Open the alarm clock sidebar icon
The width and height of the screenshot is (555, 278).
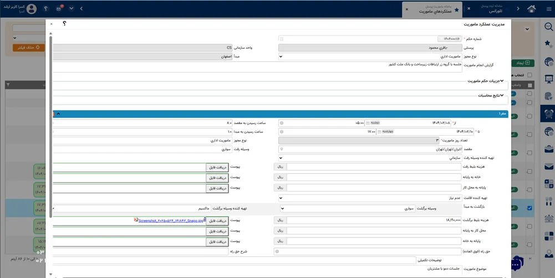(x=548, y=114)
